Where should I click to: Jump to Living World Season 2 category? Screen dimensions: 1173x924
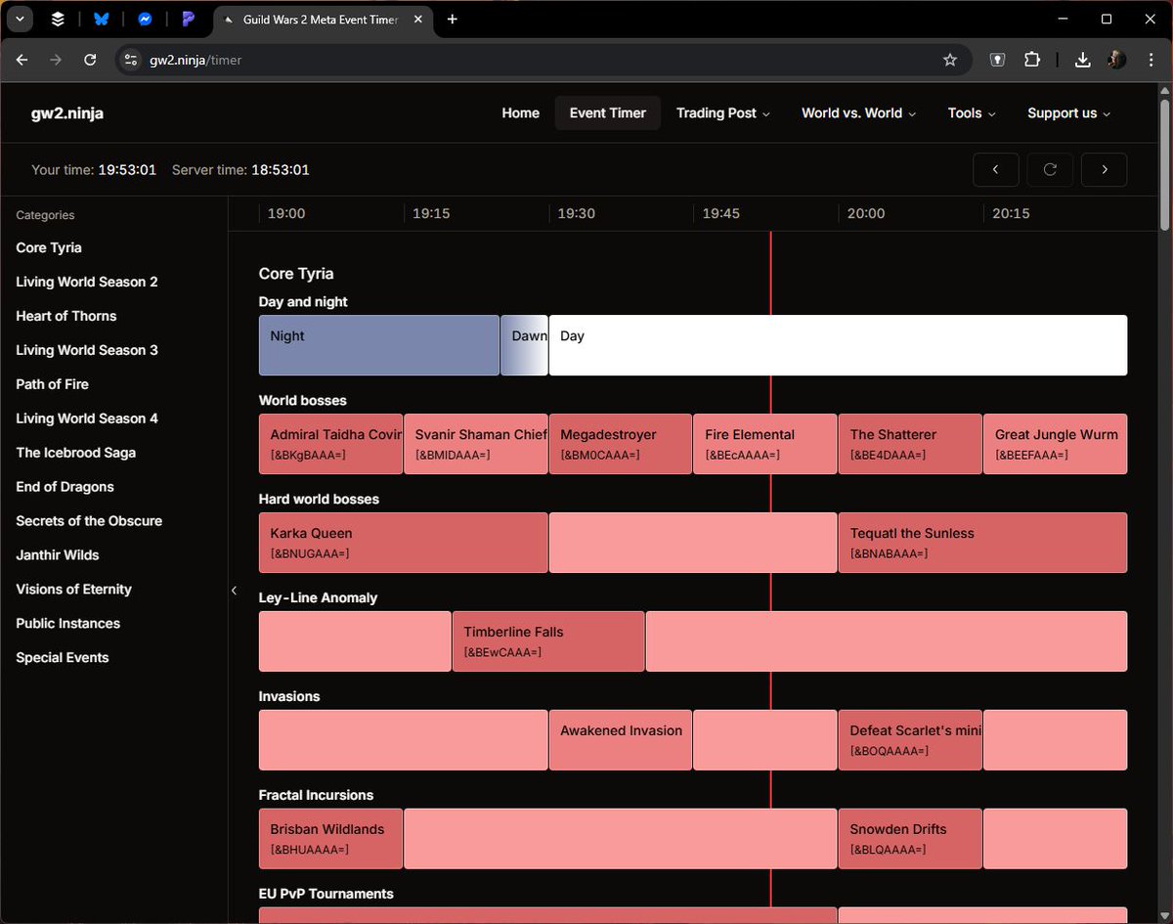tap(87, 283)
